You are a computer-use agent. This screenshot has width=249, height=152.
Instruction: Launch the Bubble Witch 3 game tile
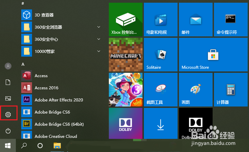coord(126,90)
